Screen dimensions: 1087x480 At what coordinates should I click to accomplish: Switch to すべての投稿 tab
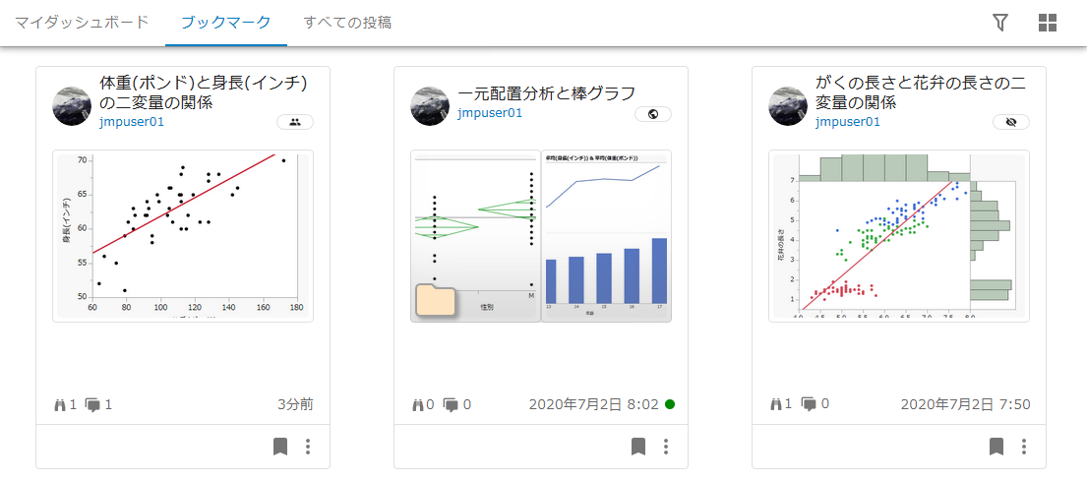pyautogui.click(x=347, y=23)
